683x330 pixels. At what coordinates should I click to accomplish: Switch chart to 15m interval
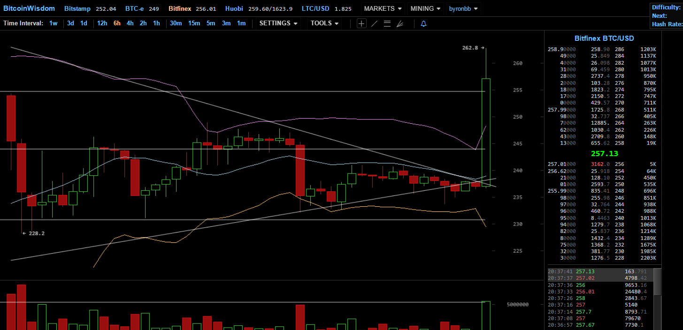(x=194, y=23)
